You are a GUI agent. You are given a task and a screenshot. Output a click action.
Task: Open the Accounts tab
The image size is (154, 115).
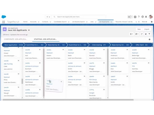pos(33,22)
